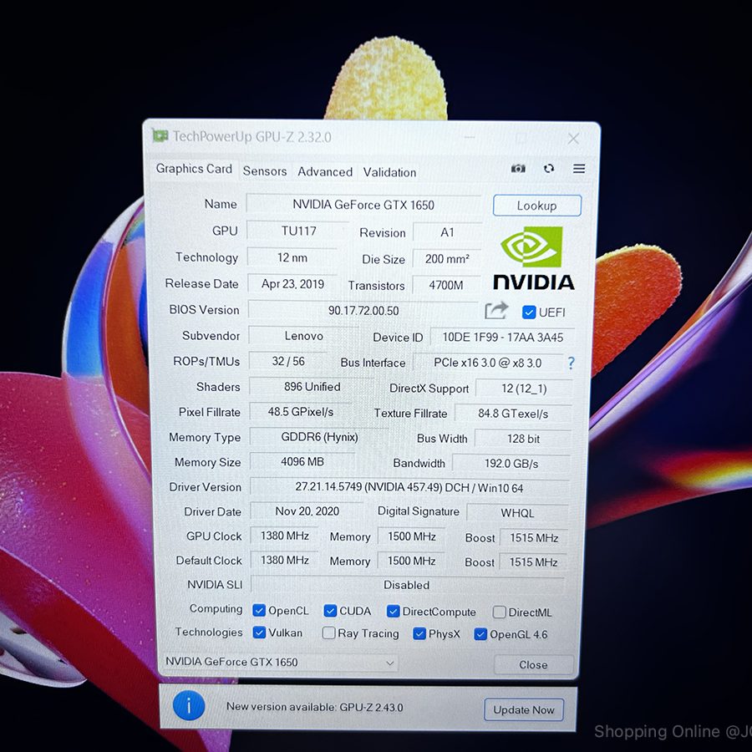Toggle the OpenGL 4.6 checkbox
The height and width of the screenshot is (752, 752).
[480, 634]
